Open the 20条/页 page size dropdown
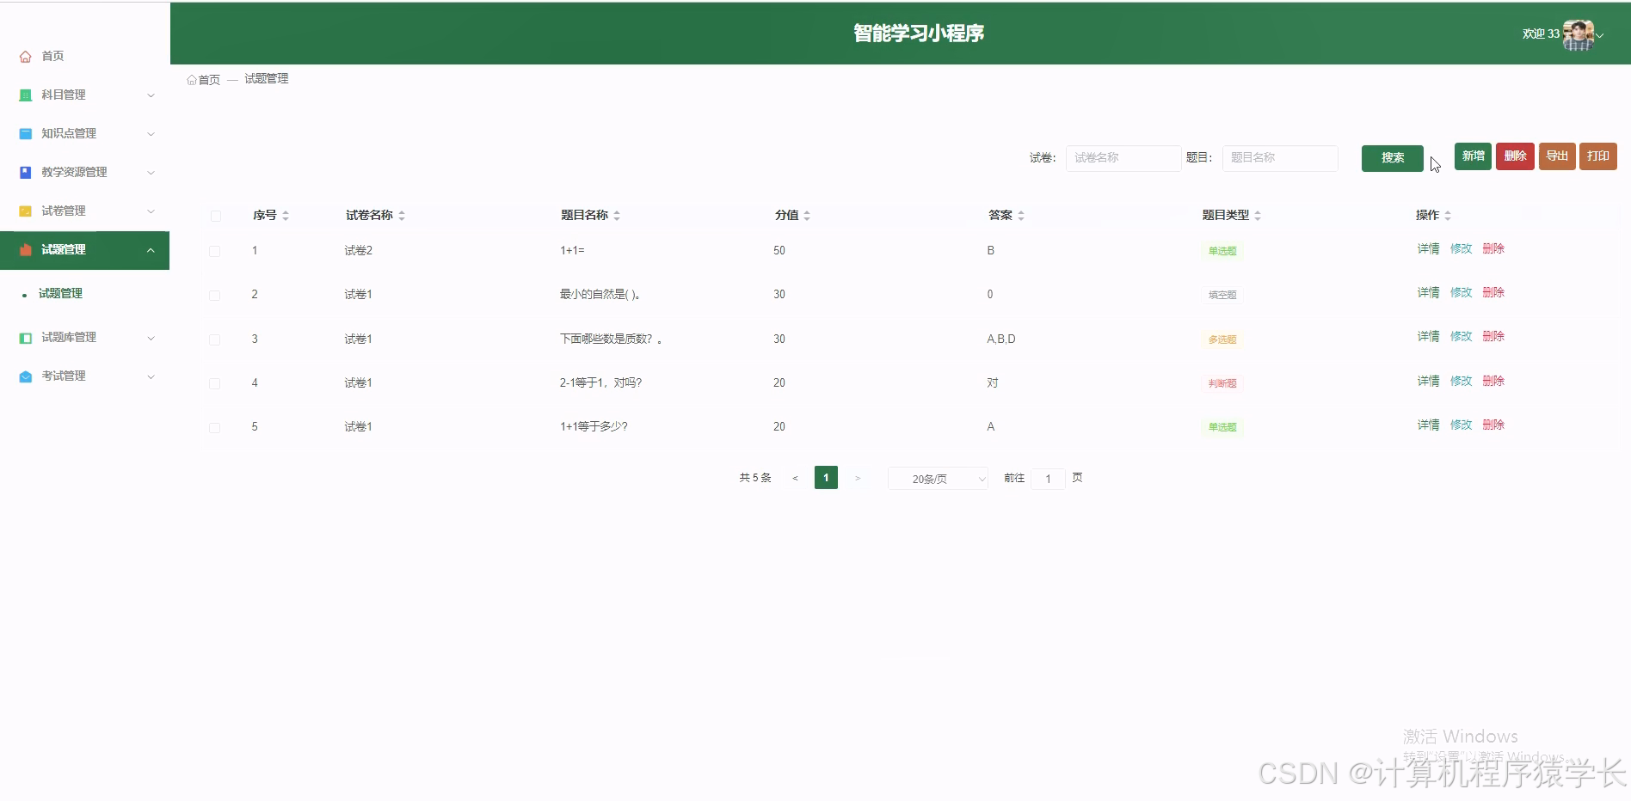Image resolution: width=1631 pixels, height=801 pixels. click(938, 478)
